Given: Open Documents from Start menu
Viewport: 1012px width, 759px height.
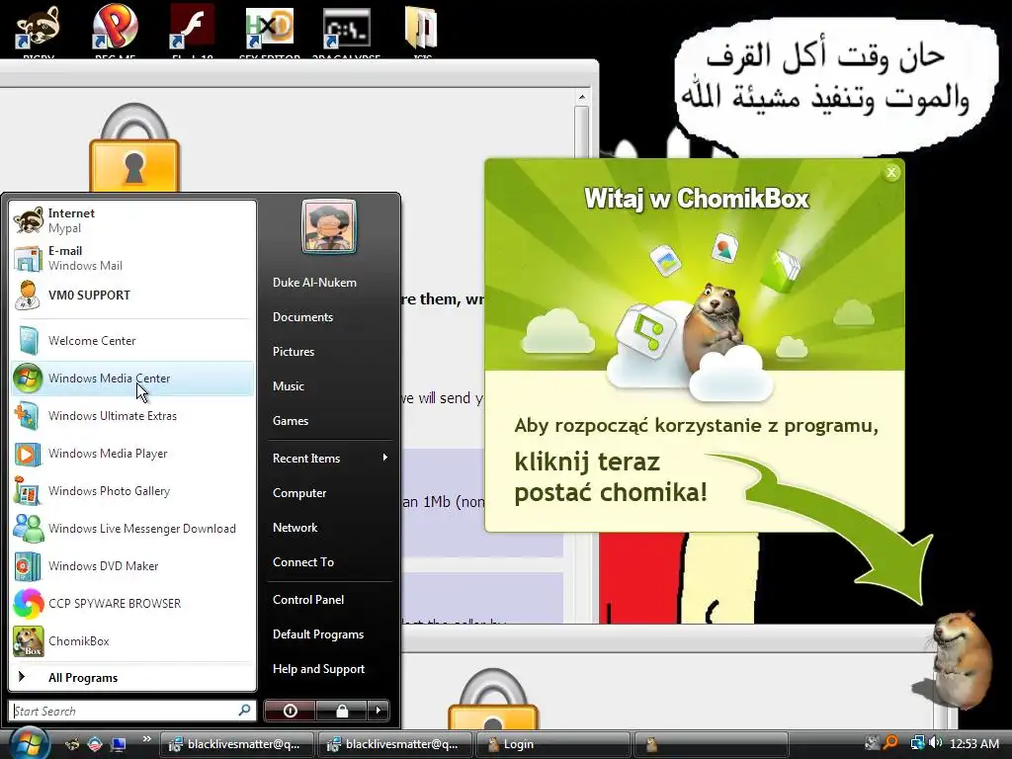Looking at the screenshot, I should [302, 317].
